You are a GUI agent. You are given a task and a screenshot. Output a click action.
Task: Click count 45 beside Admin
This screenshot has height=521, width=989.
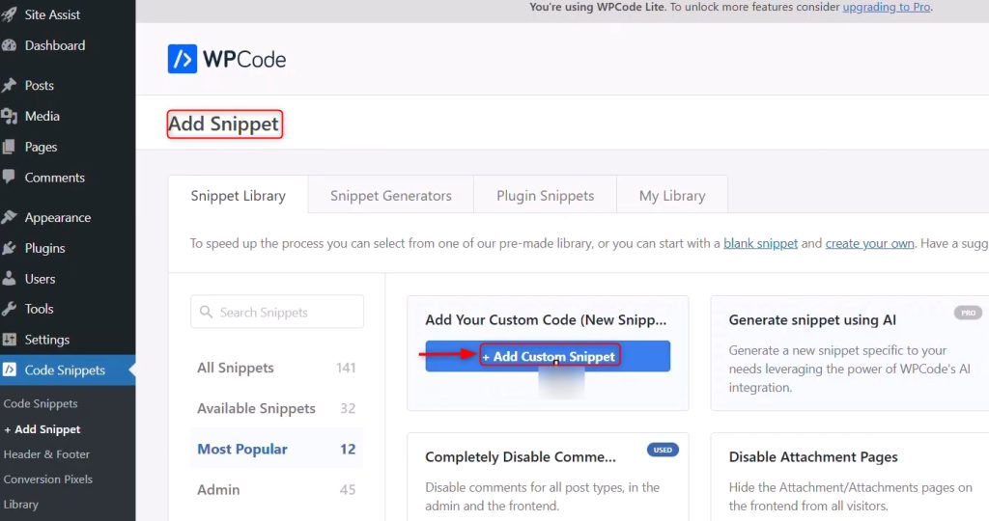tap(348, 489)
